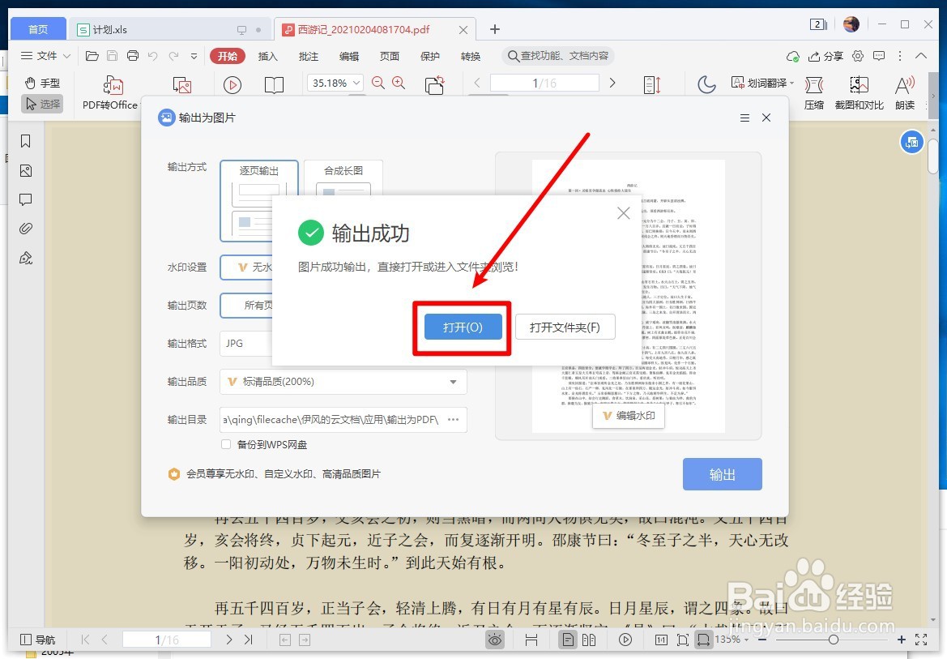The width and height of the screenshot is (947, 659).
Task: Select 合成长图 output mode
Action: [x=343, y=178]
